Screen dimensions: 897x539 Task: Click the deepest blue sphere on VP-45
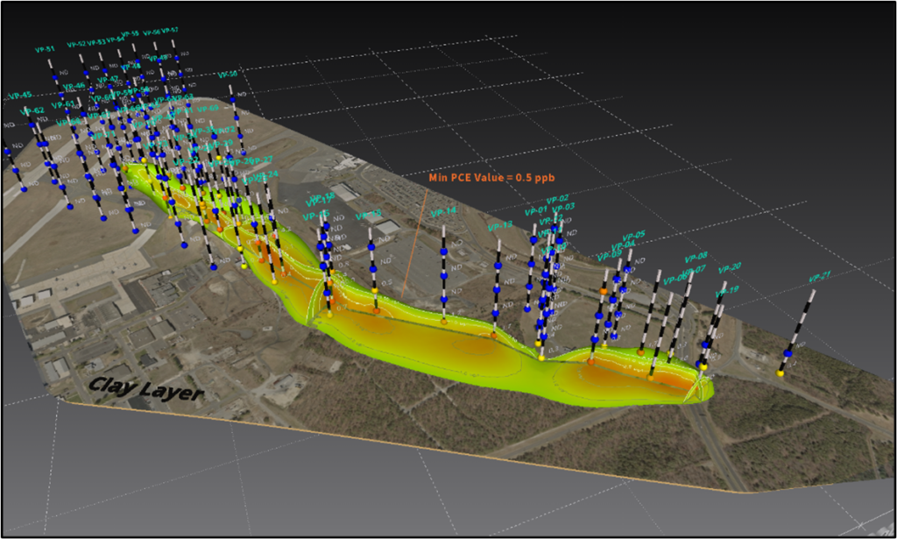pos(23,188)
